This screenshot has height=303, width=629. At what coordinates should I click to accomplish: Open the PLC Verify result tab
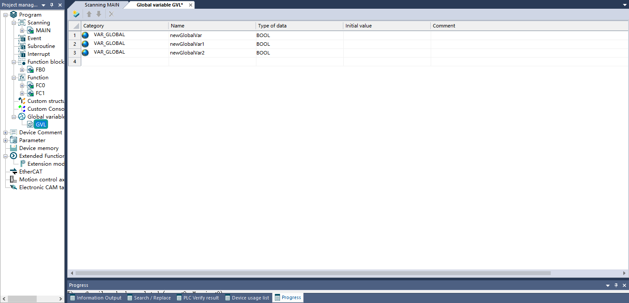[198, 298]
